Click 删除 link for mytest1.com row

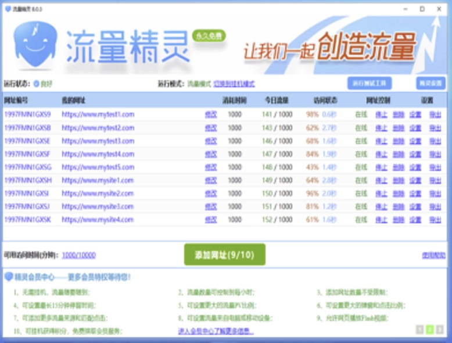[x=399, y=115]
